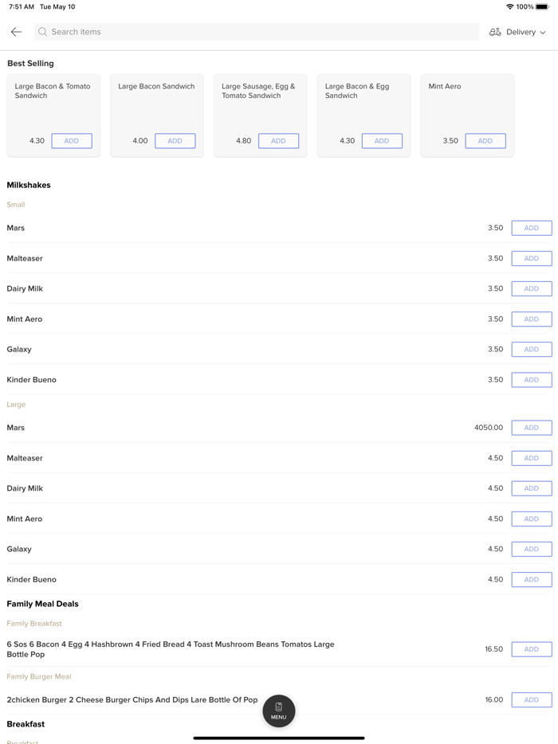Select the Family Breakfast label
The height and width of the screenshot is (744, 558).
(x=34, y=624)
